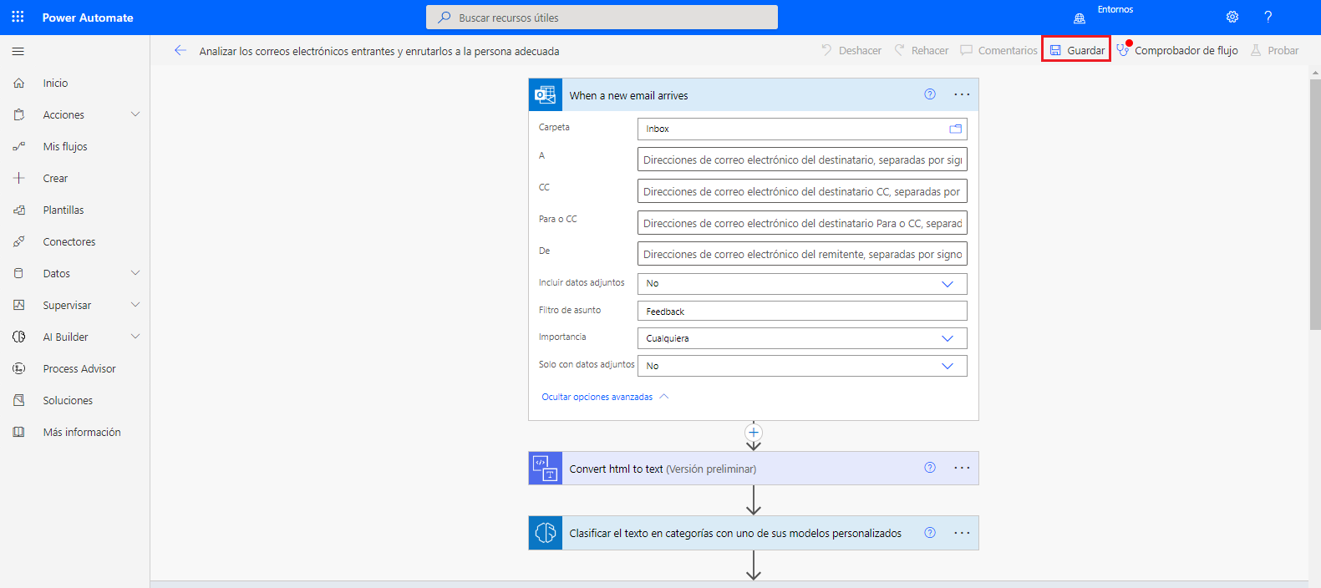This screenshot has height=588, width=1321.
Task: Click the Datos database icon in sidebar
Action: pos(19,273)
